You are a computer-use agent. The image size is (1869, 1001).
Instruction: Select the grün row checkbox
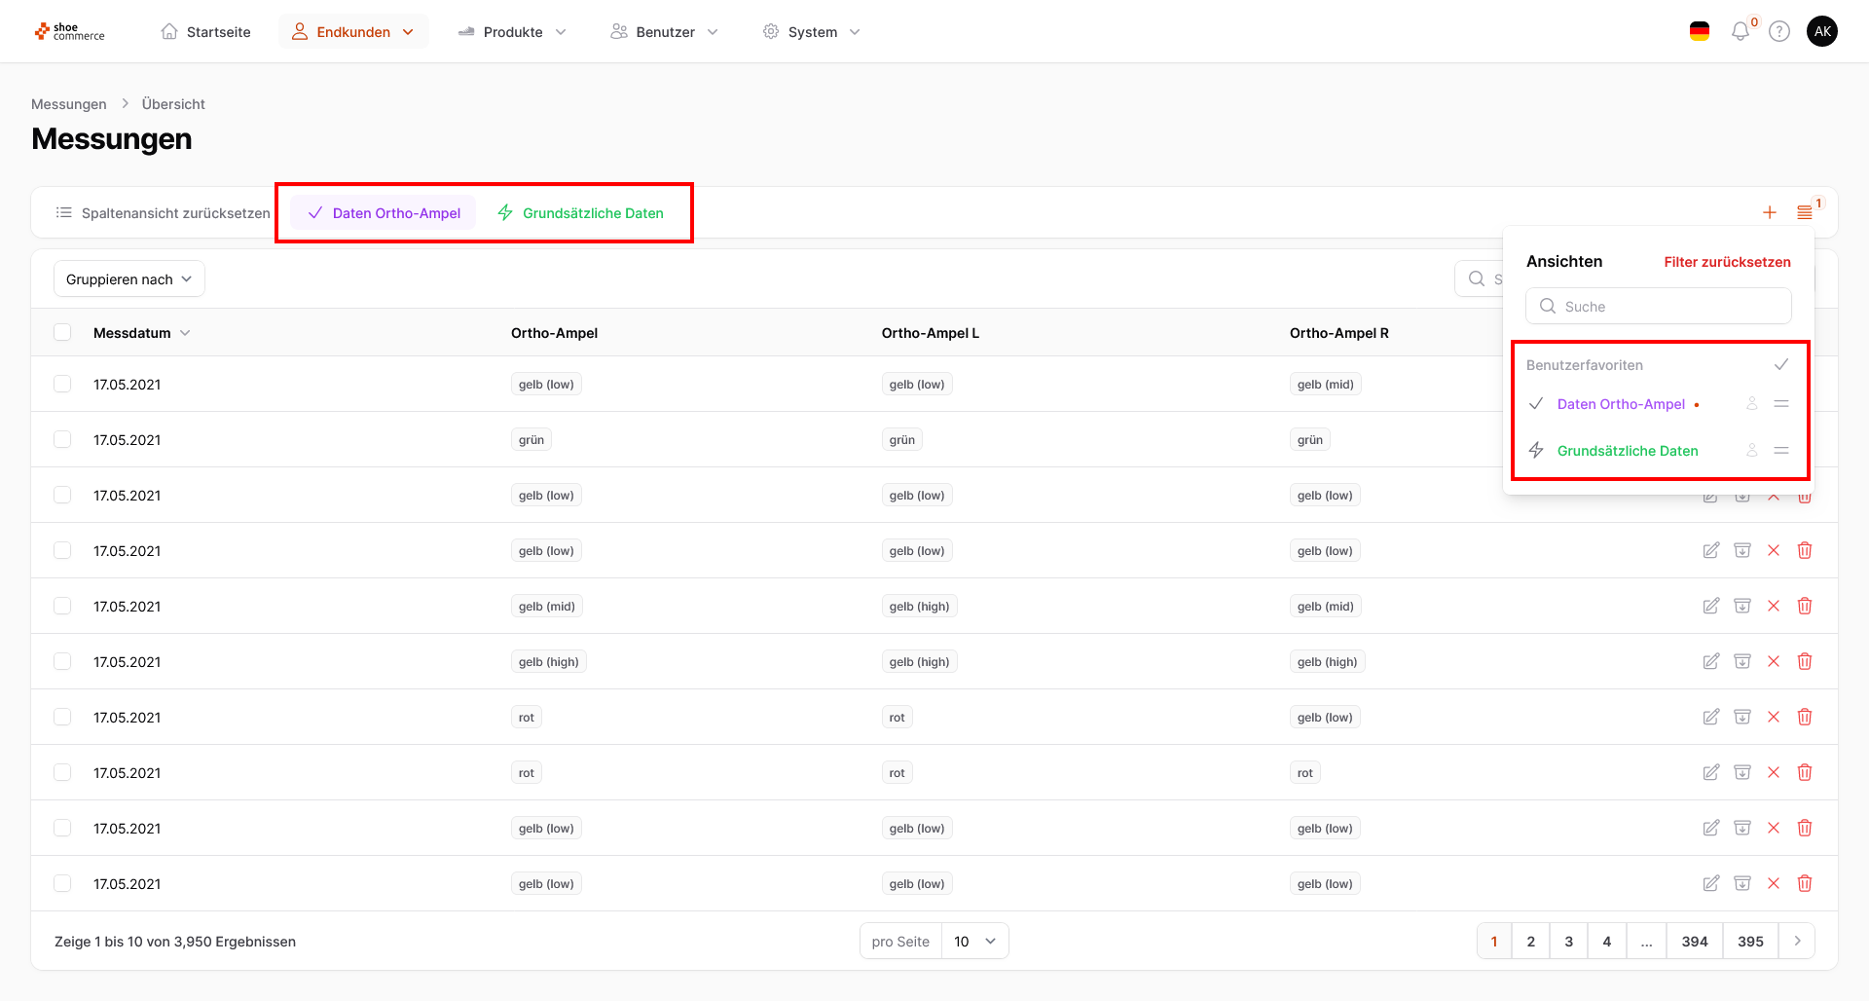(63, 439)
